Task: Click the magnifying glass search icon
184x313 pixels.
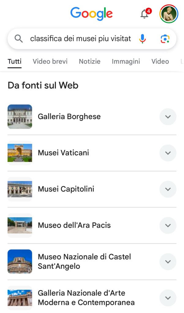Action: click(x=19, y=39)
